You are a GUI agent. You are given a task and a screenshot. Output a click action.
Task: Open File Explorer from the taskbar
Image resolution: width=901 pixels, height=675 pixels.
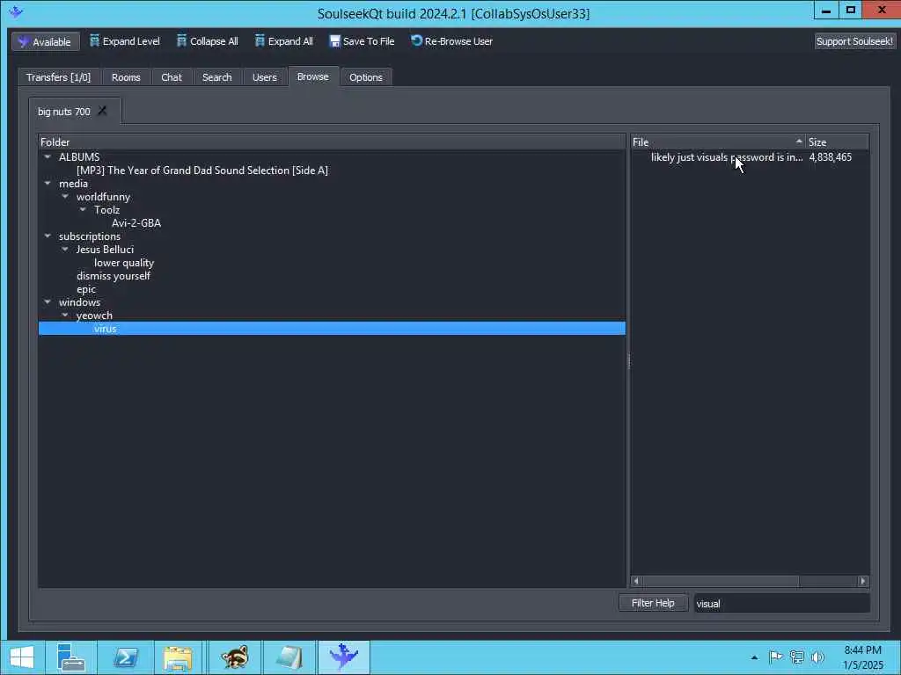178,657
